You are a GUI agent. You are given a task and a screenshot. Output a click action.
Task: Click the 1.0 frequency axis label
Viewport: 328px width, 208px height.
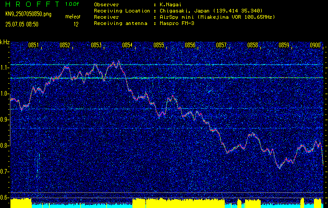click(5, 94)
